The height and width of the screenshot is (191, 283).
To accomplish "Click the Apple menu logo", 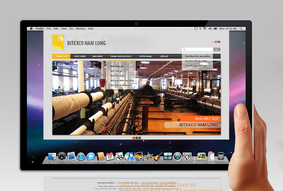I will coord(31,29).
